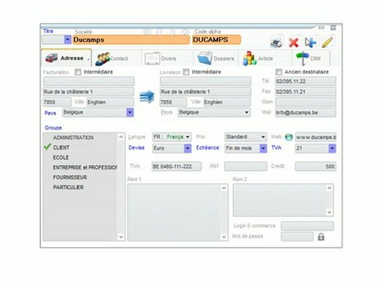Screen dimensions: 378x284
Task: Minimize the customer form window
Action: pyautogui.click(x=321, y=28)
